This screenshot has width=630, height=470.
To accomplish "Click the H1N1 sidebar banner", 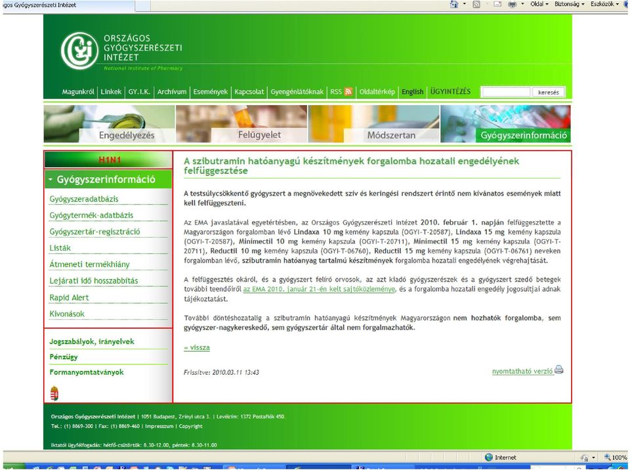I will [108, 160].
